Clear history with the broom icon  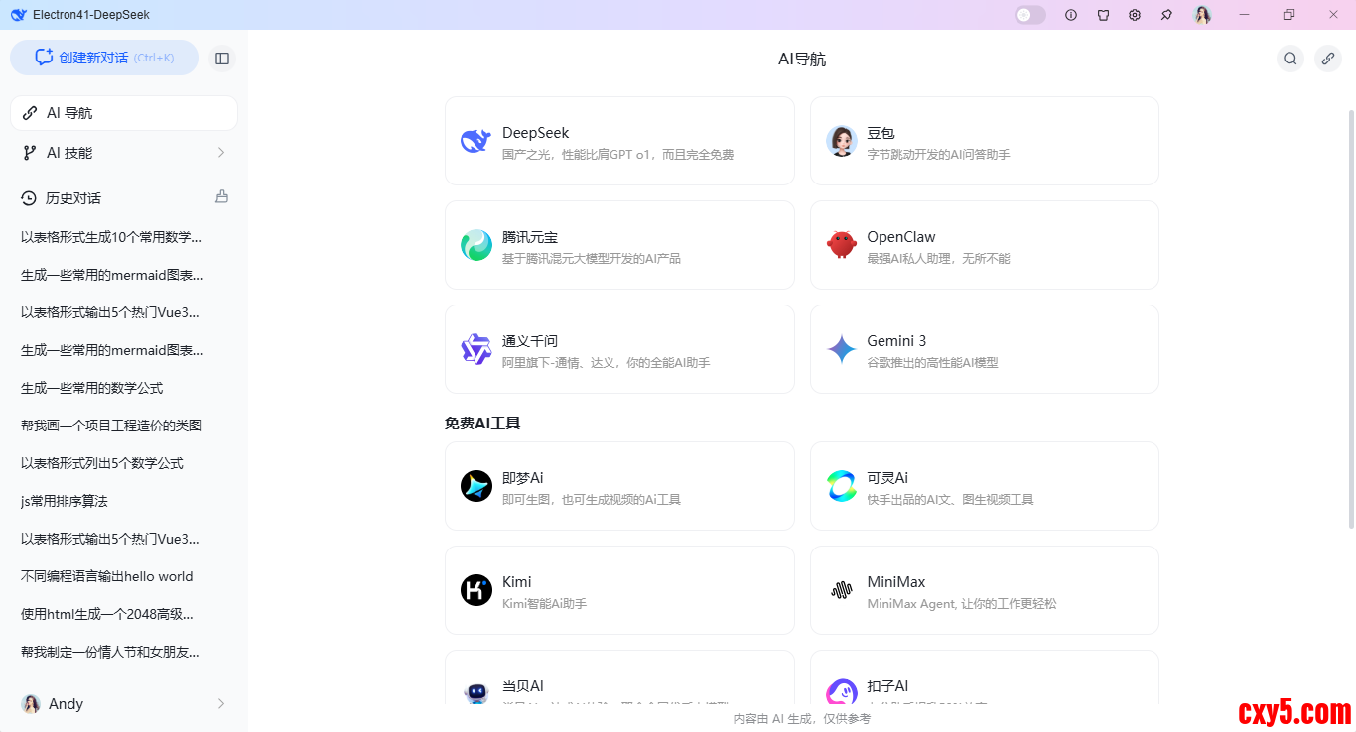[x=222, y=197]
